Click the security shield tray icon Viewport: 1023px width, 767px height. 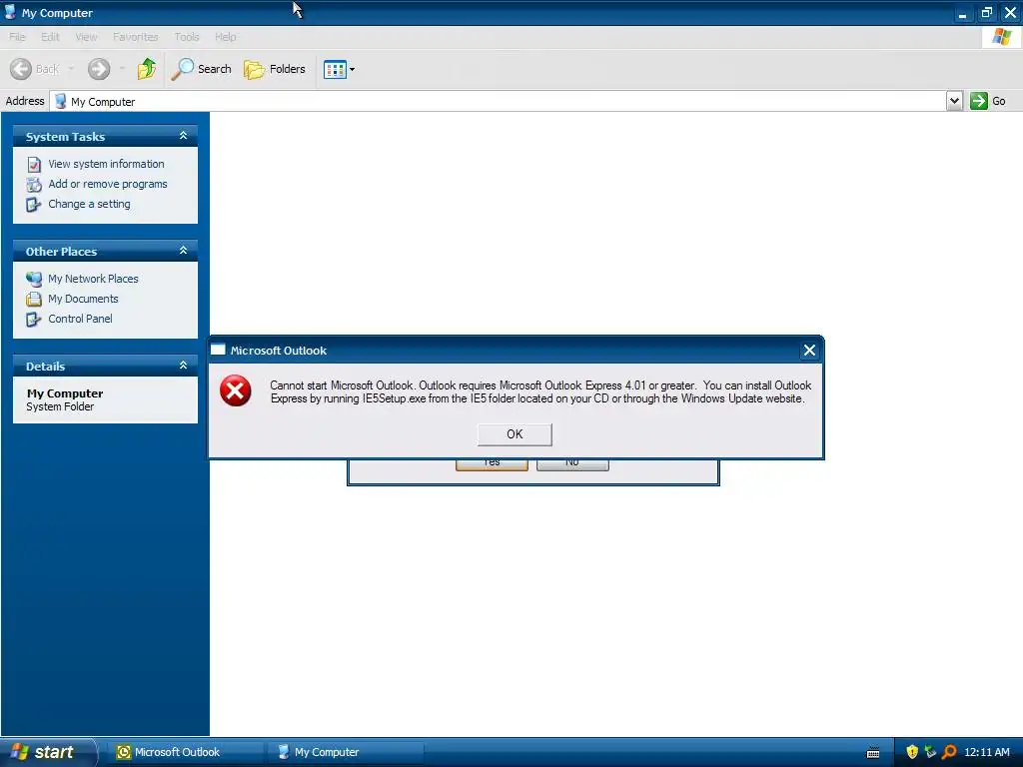pyautogui.click(x=912, y=752)
